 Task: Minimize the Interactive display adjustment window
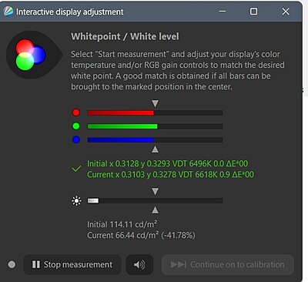pyautogui.click(x=223, y=12)
